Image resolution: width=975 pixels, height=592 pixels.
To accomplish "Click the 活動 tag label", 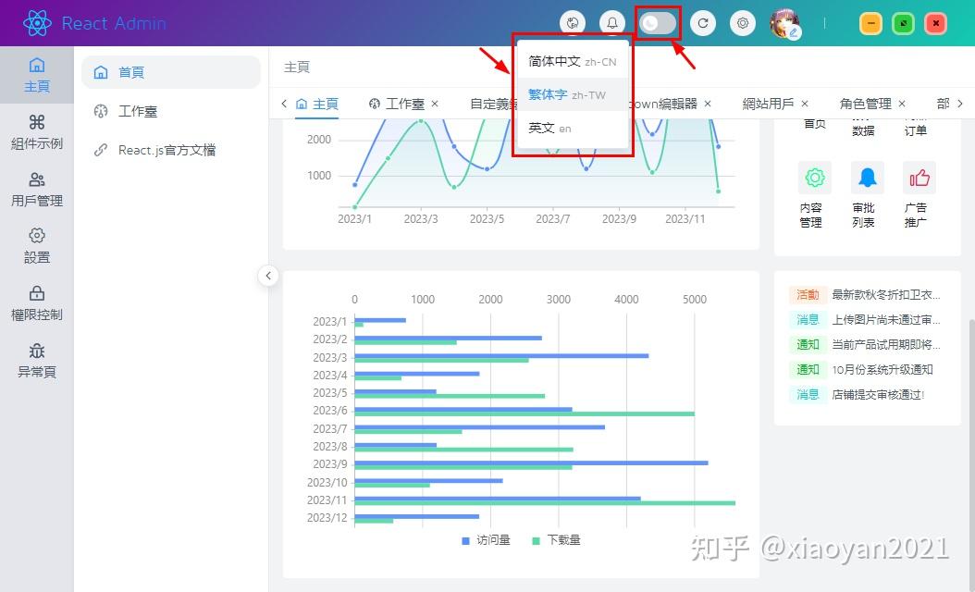I will pyautogui.click(x=808, y=295).
